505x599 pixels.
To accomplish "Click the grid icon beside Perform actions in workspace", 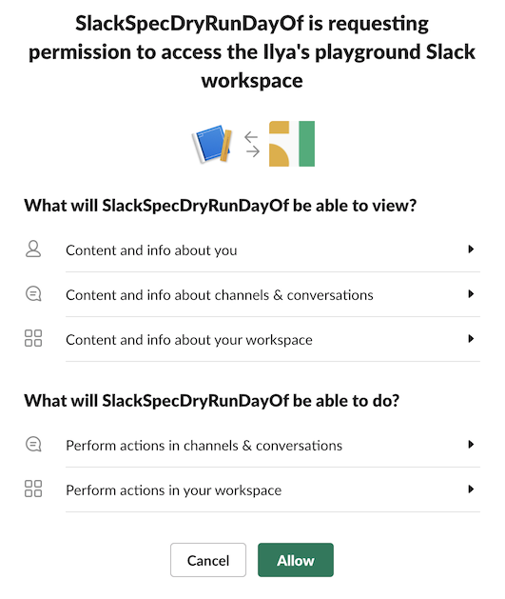I will point(33,489).
